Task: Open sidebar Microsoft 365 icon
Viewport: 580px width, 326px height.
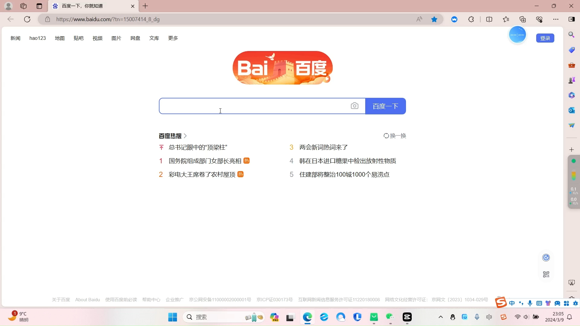Action: click(572, 95)
